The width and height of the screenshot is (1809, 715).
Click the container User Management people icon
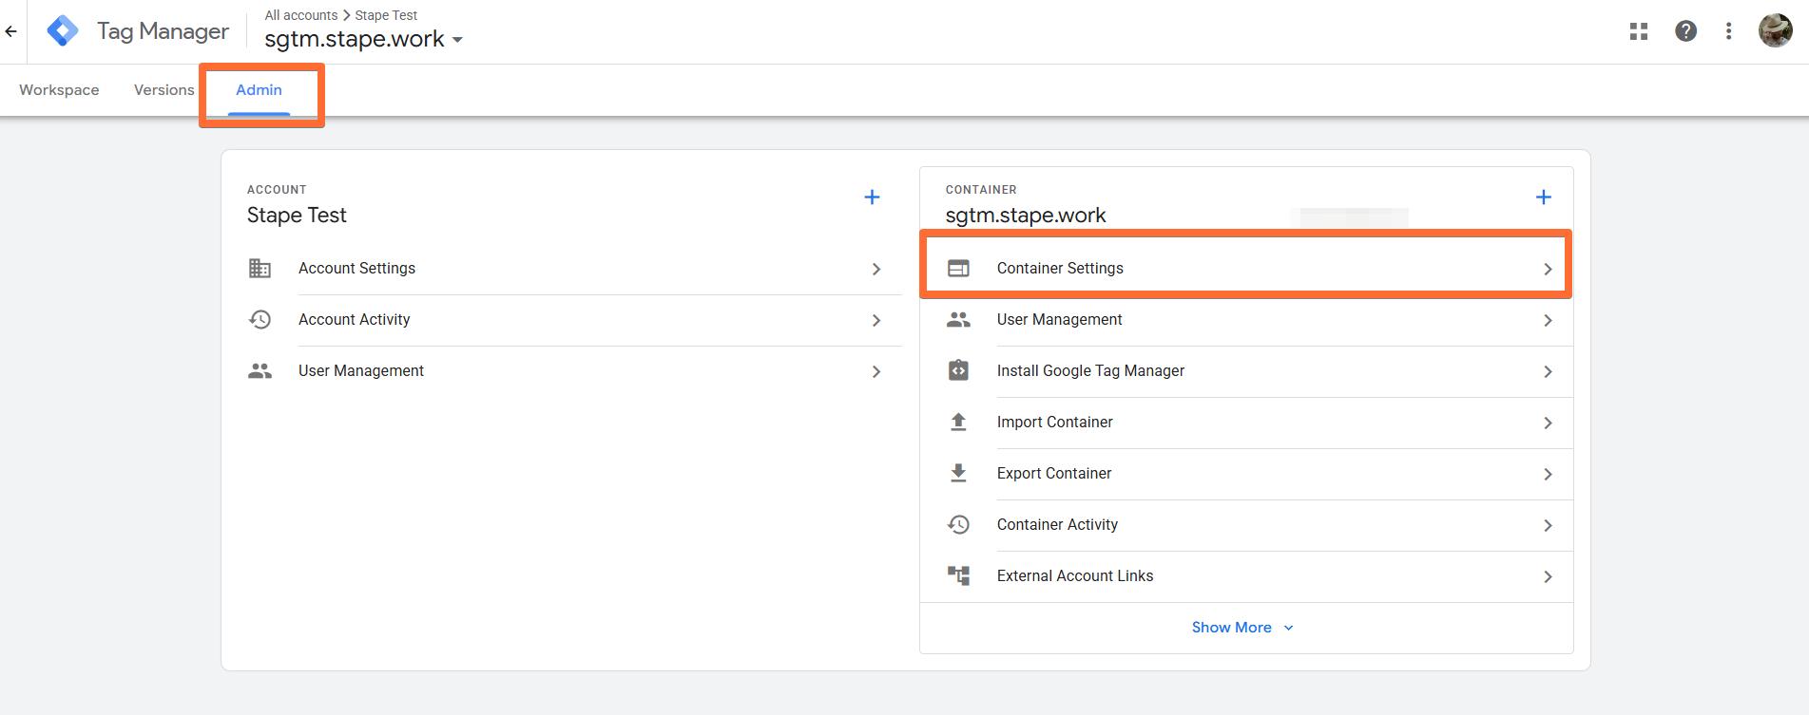tap(958, 320)
